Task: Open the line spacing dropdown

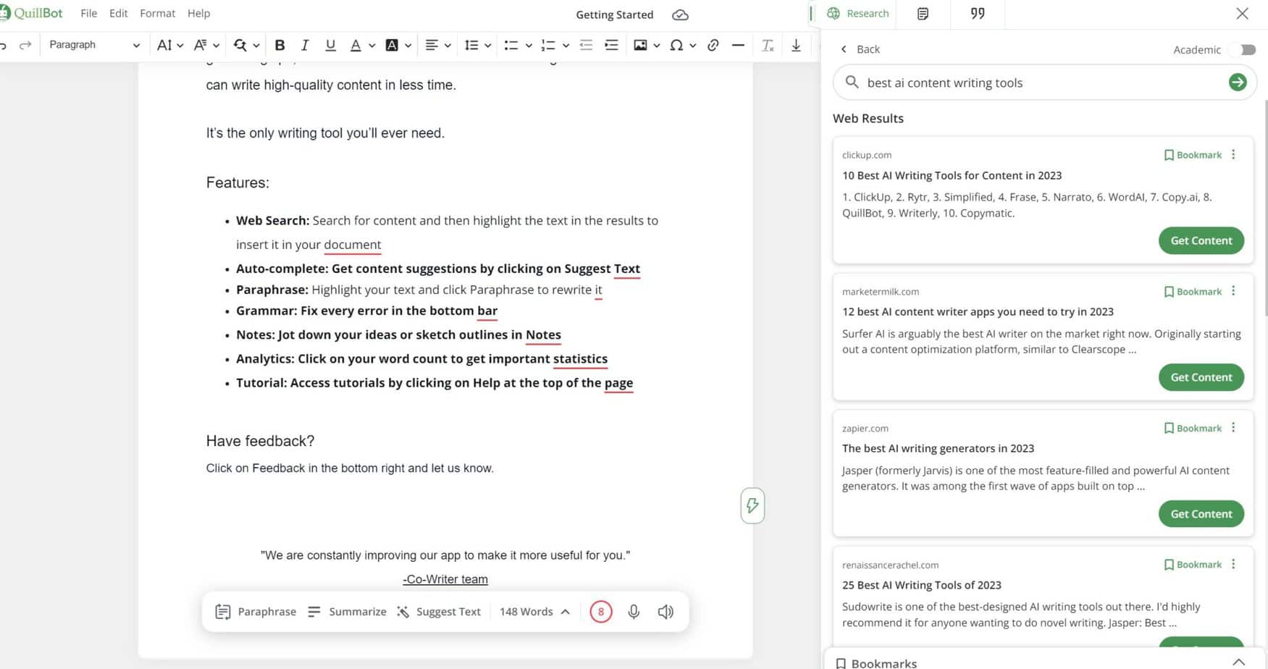Action: (x=477, y=45)
